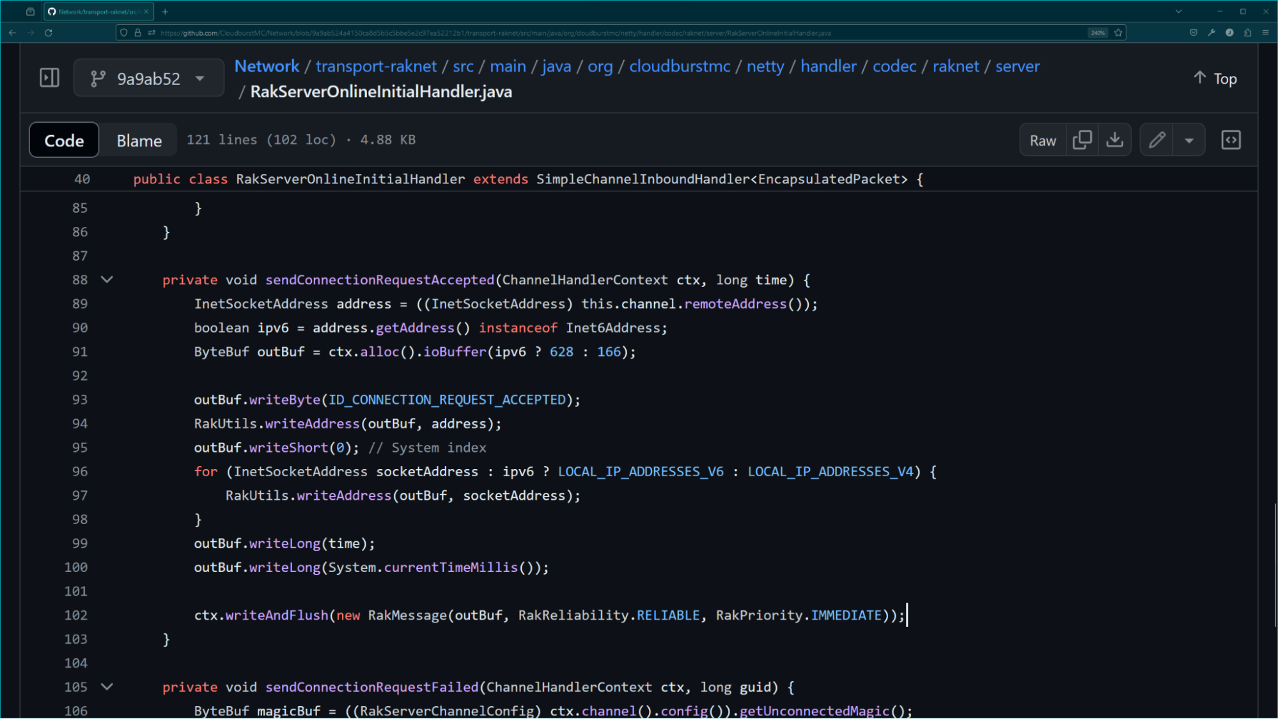Edit the file with the pencil icon
The height and width of the screenshot is (719, 1278).
1157,139
